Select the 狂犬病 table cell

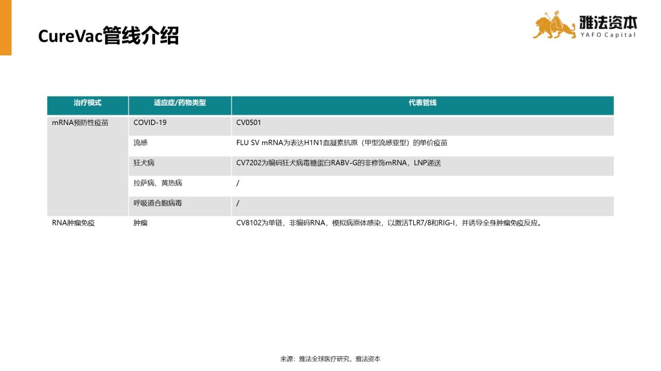(143, 163)
